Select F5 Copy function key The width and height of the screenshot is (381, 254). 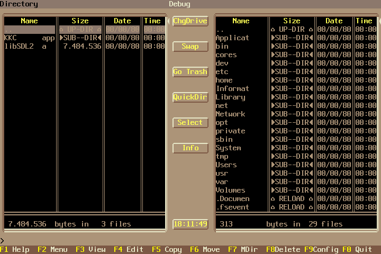167,249
